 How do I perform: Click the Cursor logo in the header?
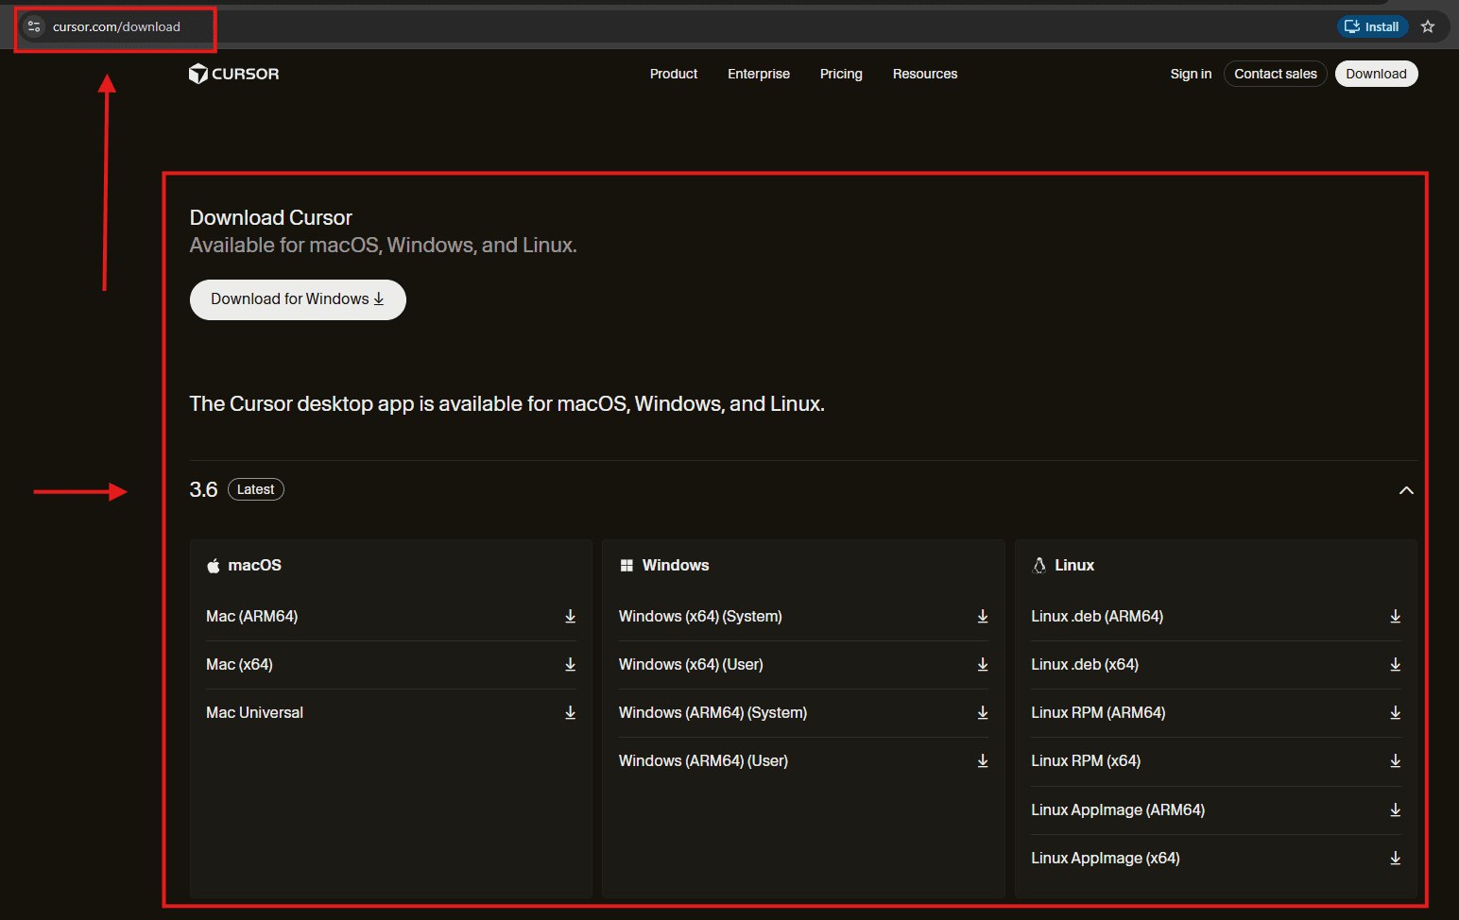(233, 74)
